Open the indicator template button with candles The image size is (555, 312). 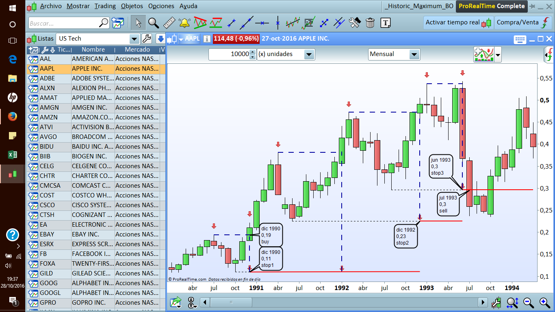pyautogui.click(x=483, y=54)
